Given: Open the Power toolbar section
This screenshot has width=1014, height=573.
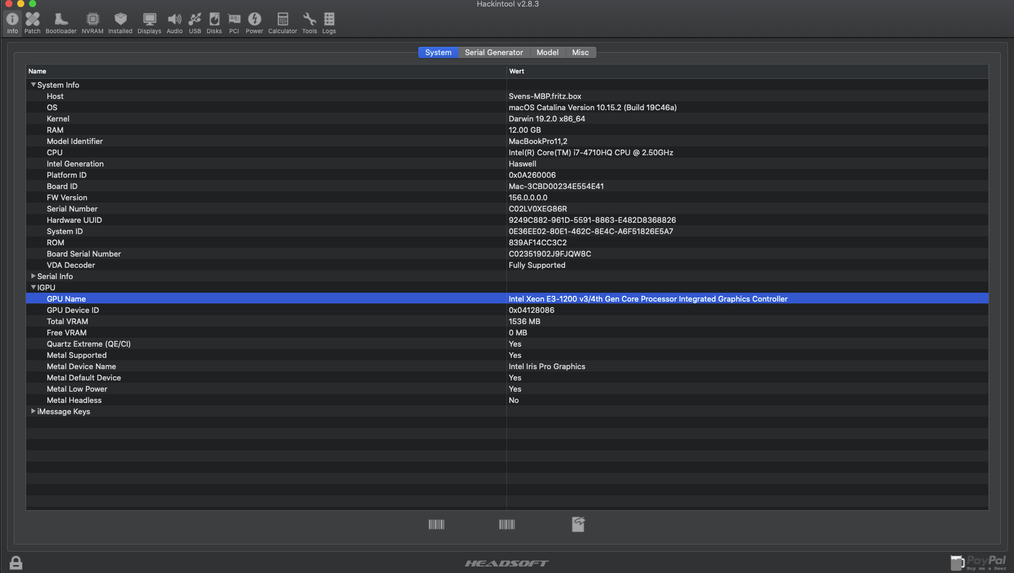Looking at the screenshot, I should (255, 23).
